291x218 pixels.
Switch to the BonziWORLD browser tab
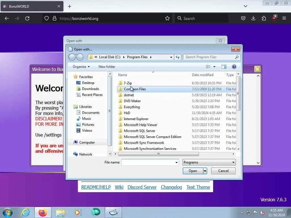click(32, 6)
